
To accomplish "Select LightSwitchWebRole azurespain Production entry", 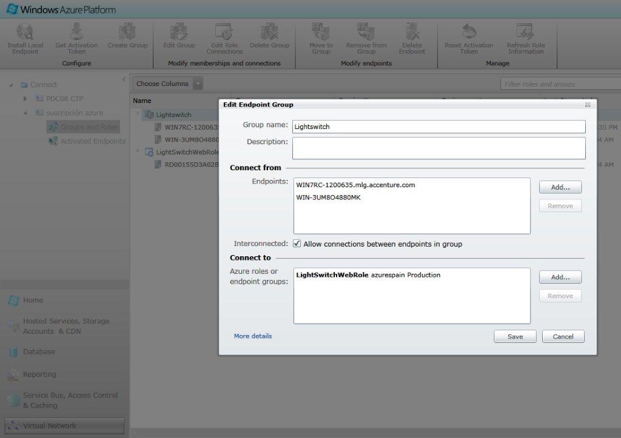I will [x=368, y=275].
